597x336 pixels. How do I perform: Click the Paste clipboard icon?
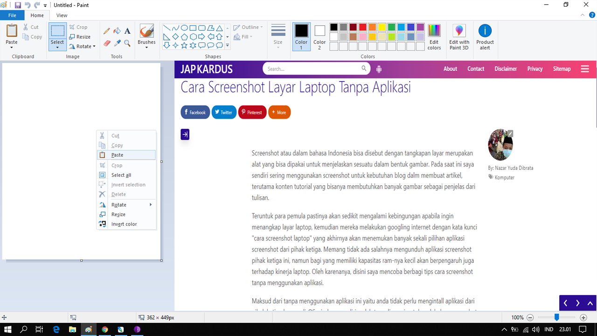click(x=12, y=31)
